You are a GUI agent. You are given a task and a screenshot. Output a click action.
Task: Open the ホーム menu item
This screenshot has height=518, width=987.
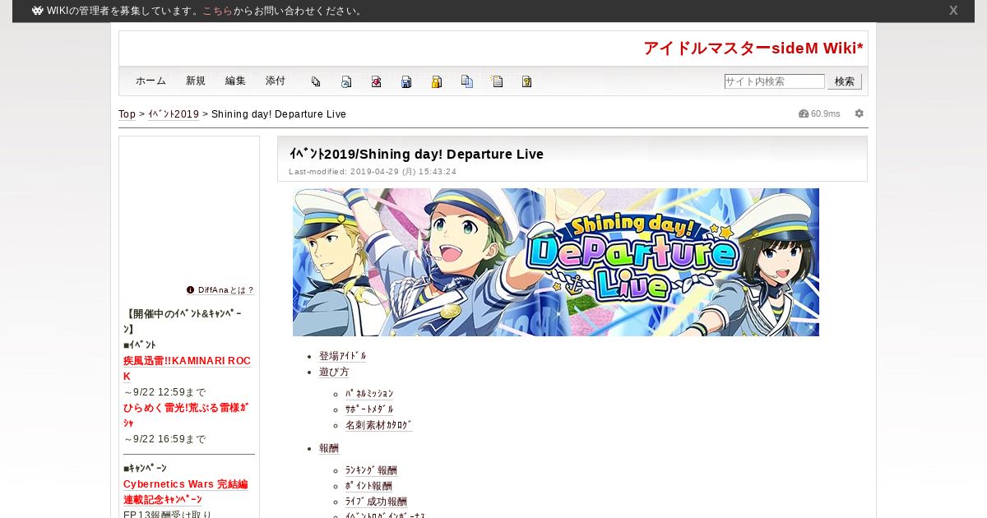tap(151, 81)
